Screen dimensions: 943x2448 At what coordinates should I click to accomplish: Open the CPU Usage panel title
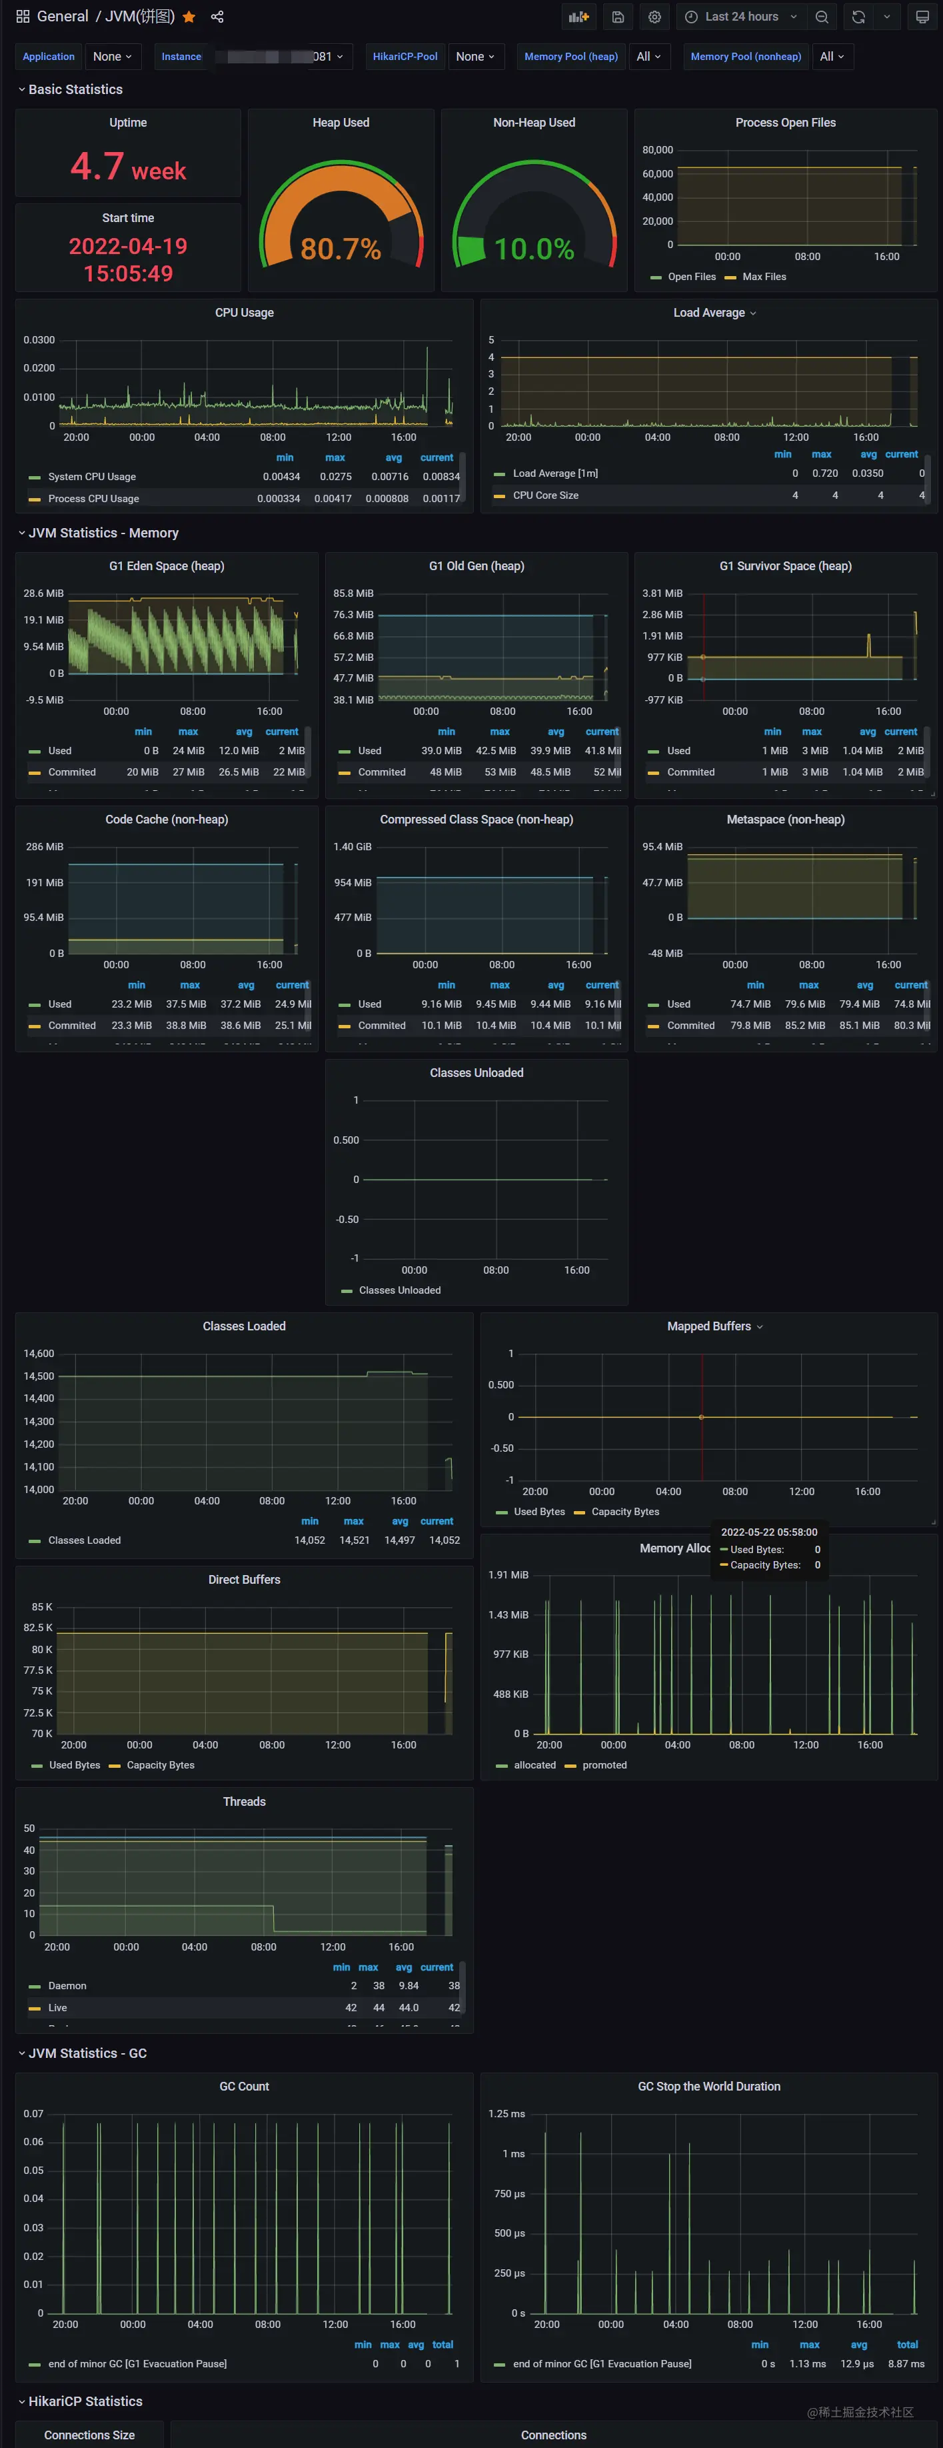pos(244,313)
